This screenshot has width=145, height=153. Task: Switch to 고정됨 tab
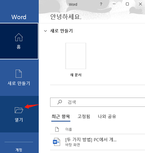[84, 116]
